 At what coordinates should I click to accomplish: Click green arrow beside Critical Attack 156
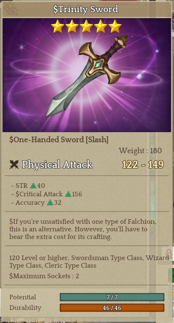click(x=68, y=194)
